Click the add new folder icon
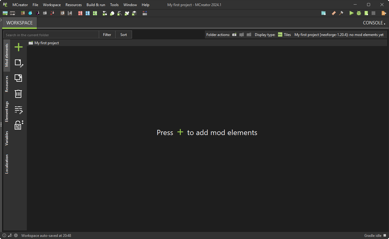This screenshot has height=239, width=389. pos(234,35)
